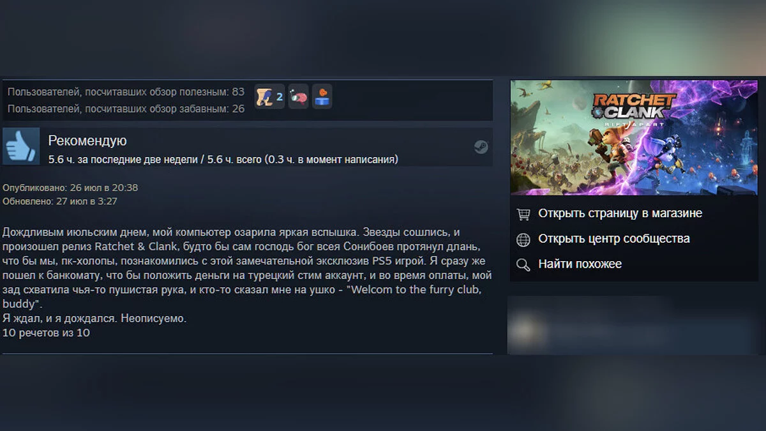Image resolution: width=766 pixels, height=431 pixels.
Task: Click the pink brain award icon
Action: (298, 97)
